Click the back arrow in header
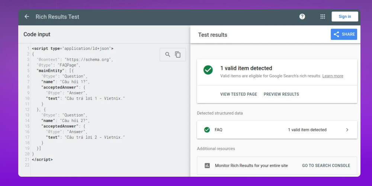This screenshot has height=186, width=372. [27, 17]
